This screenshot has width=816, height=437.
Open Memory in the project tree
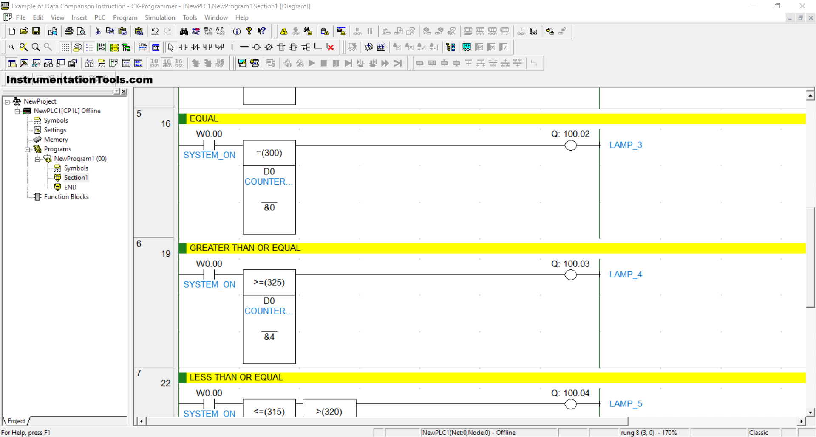(x=56, y=140)
